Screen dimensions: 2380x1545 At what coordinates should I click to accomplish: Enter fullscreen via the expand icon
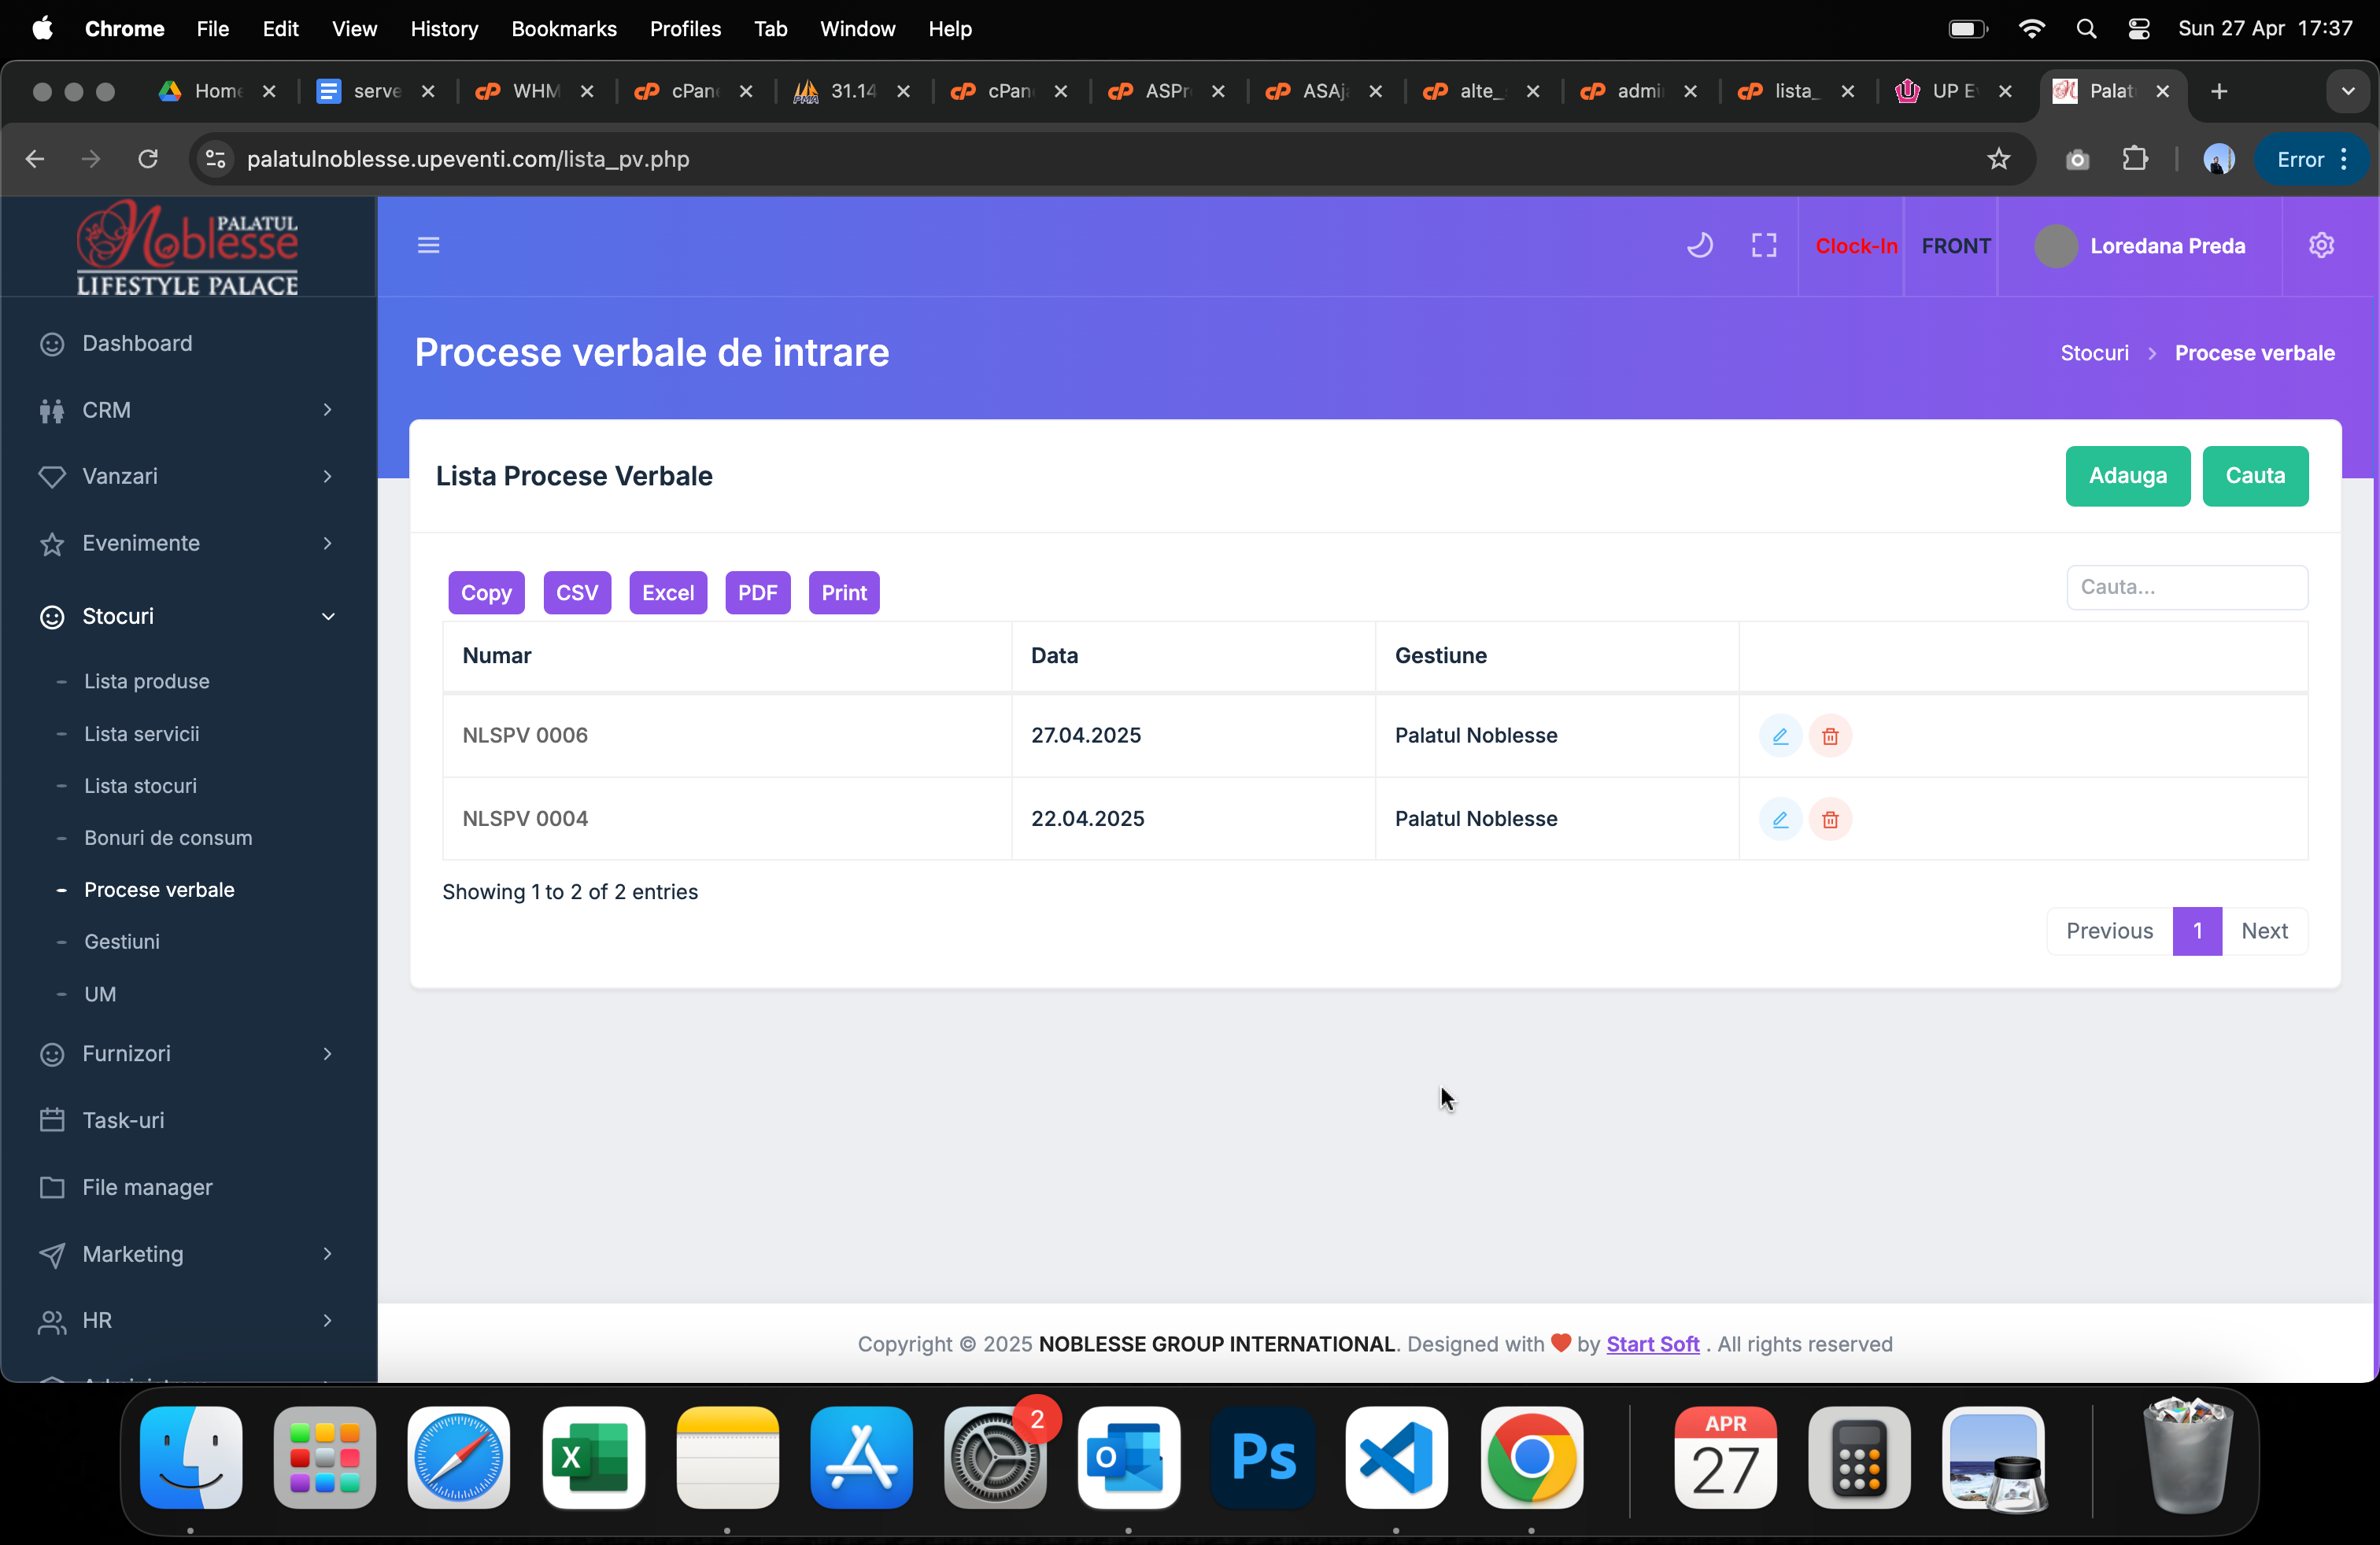tap(1764, 245)
